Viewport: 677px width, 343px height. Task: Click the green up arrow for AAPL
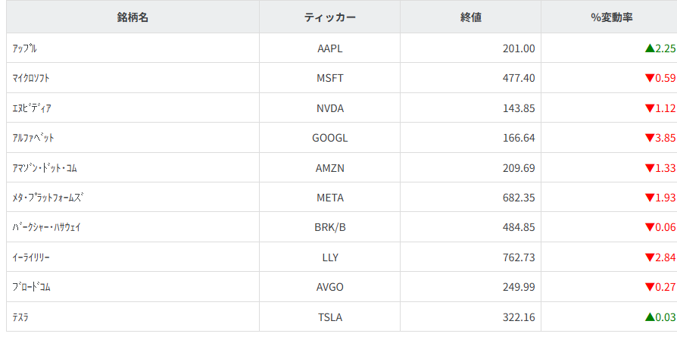pos(649,48)
